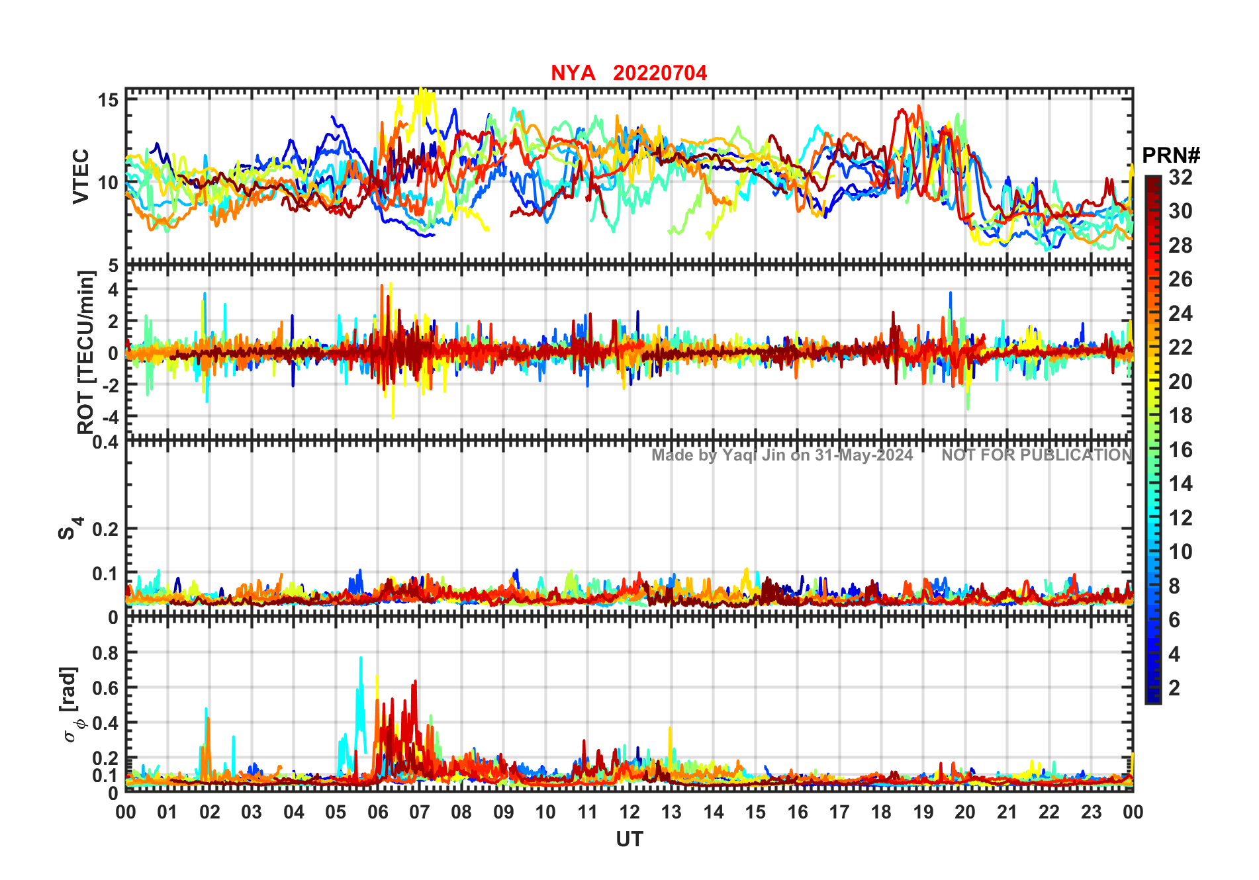The height and width of the screenshot is (880, 1259).
Task: Click the ROT axis tick "-2"
Action: coord(111,386)
